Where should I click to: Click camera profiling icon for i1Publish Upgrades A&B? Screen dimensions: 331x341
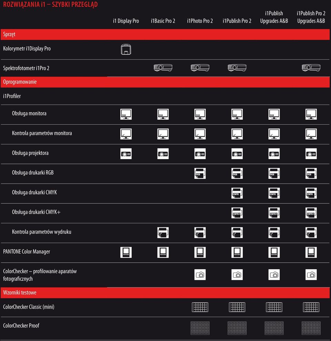pyautogui.click(x=274, y=275)
